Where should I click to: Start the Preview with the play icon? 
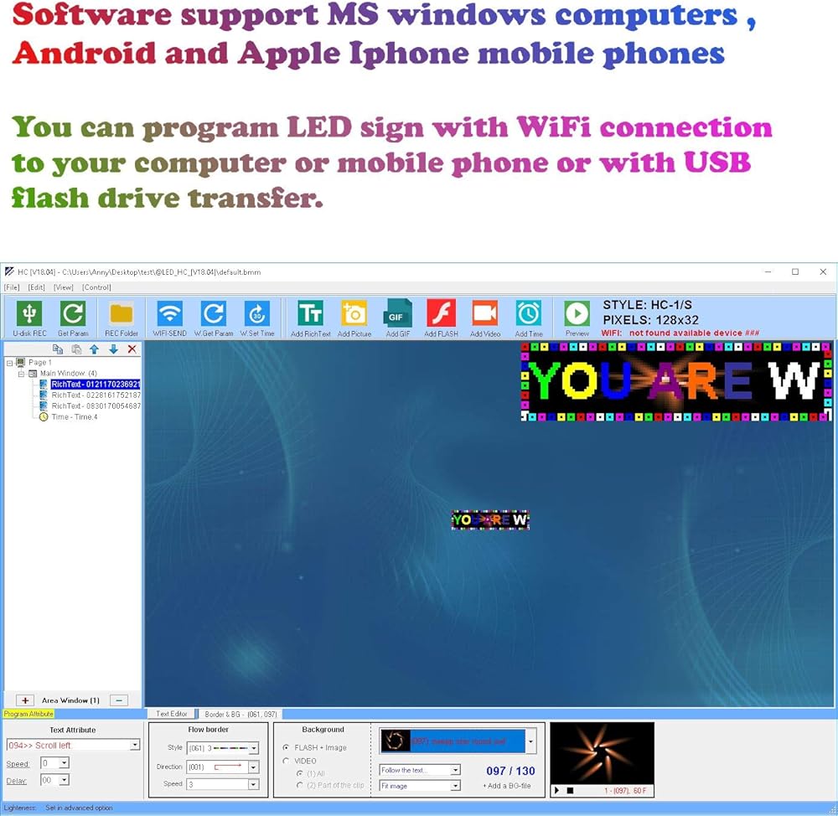coord(577,314)
